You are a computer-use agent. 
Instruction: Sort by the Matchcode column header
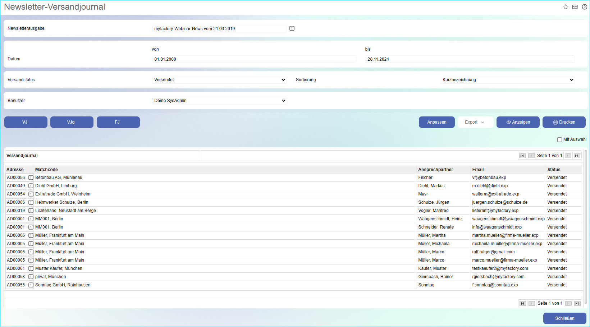[x=46, y=170]
